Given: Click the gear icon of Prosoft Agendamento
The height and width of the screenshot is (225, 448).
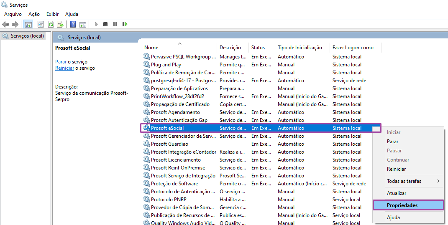Looking at the screenshot, I should (x=146, y=112).
